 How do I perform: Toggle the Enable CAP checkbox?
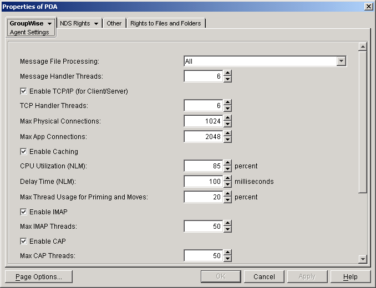click(23, 241)
